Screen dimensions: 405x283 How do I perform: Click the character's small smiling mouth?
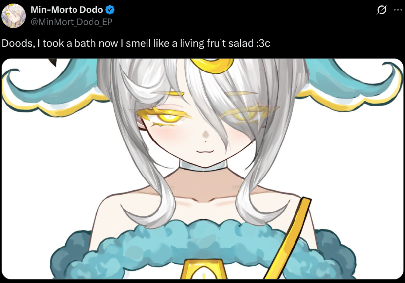[x=202, y=147]
